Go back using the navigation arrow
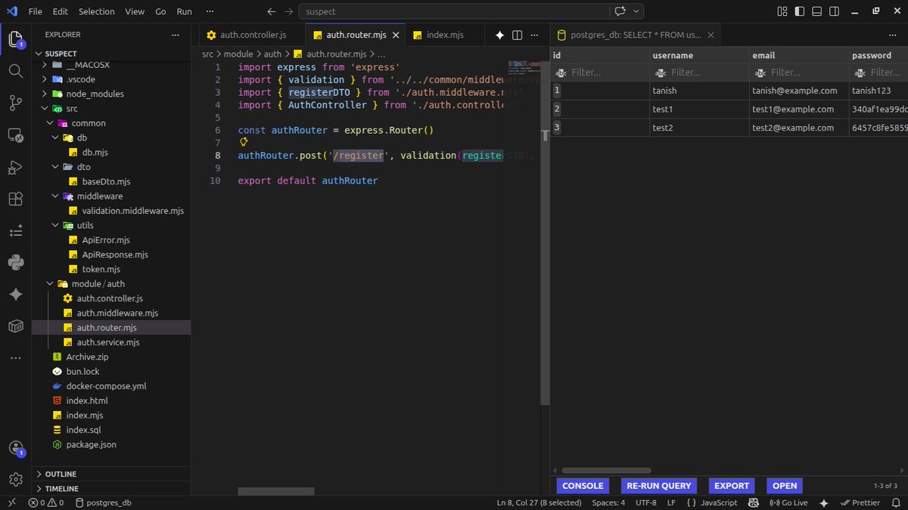Image resolution: width=908 pixels, height=510 pixels. pos(272,11)
